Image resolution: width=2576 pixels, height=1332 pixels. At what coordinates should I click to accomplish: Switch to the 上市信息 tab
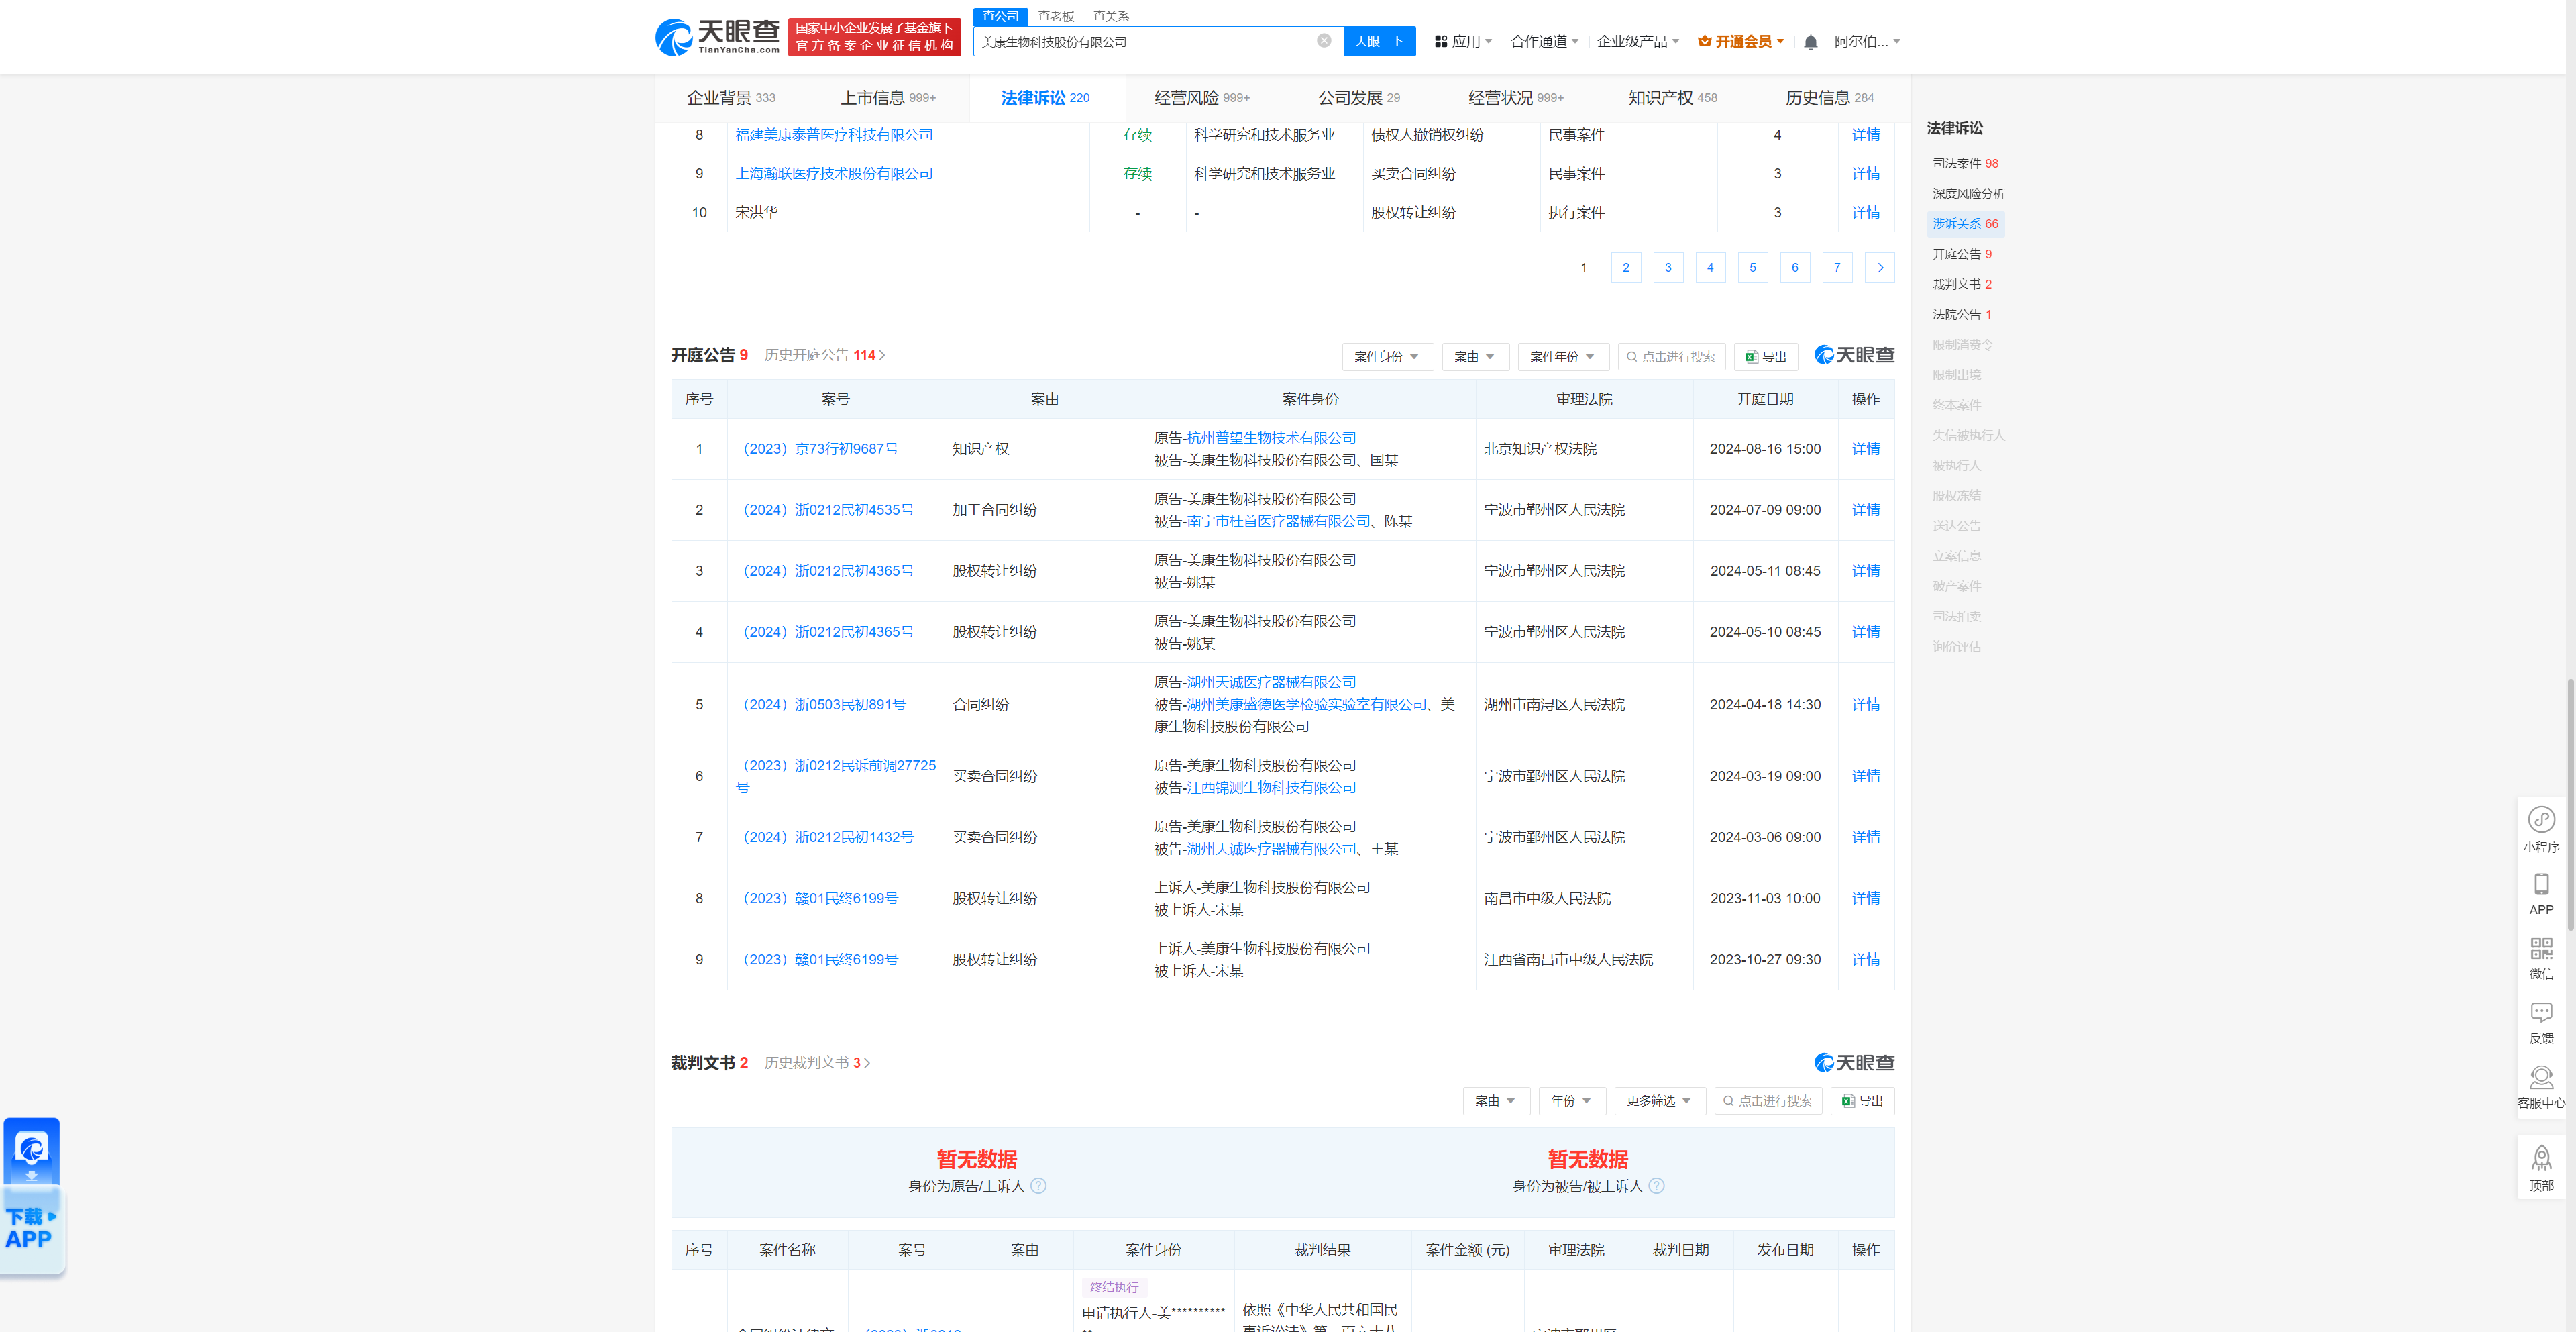click(888, 98)
